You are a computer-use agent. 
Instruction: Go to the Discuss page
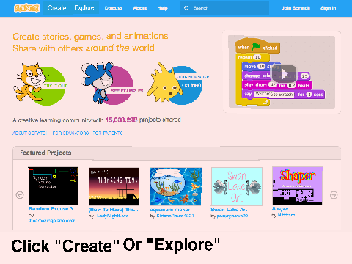(114, 8)
